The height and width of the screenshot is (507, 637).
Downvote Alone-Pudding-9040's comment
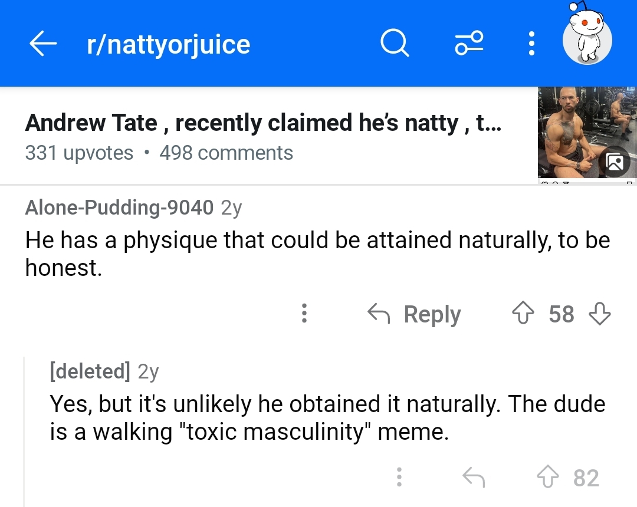(600, 314)
